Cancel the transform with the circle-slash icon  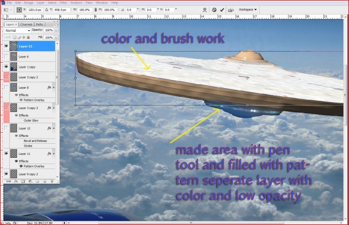pos(214,10)
